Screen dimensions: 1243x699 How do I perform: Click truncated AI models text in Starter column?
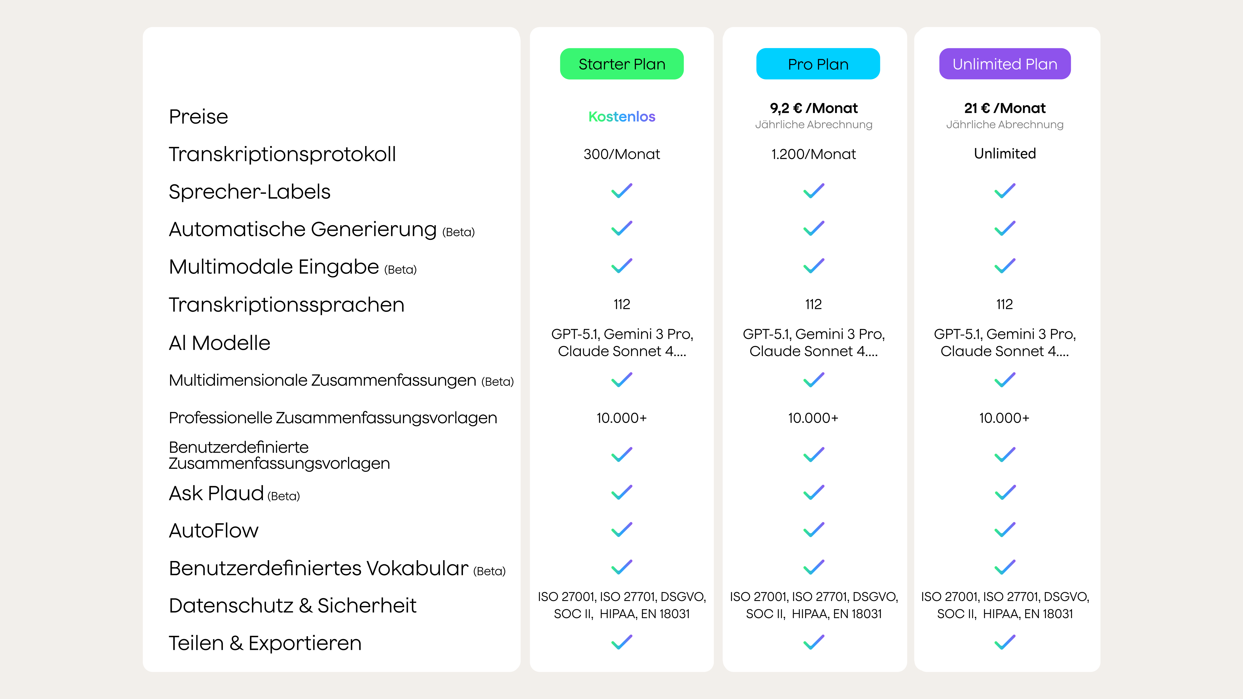point(621,343)
